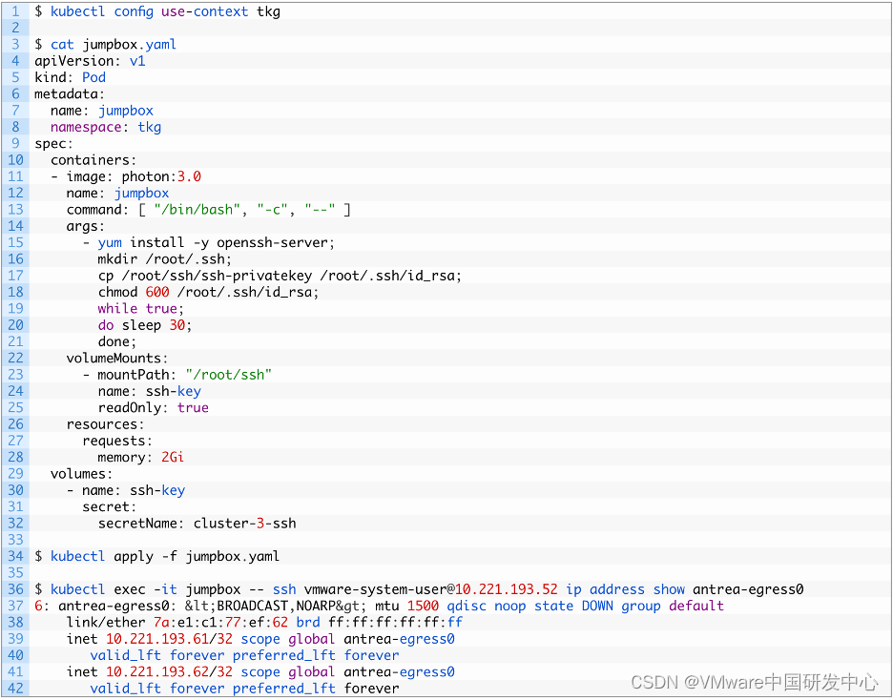Click 'mountPath: "/root/ssh"' text
Image resolution: width=893 pixels, height=700 pixels.
click(x=185, y=375)
